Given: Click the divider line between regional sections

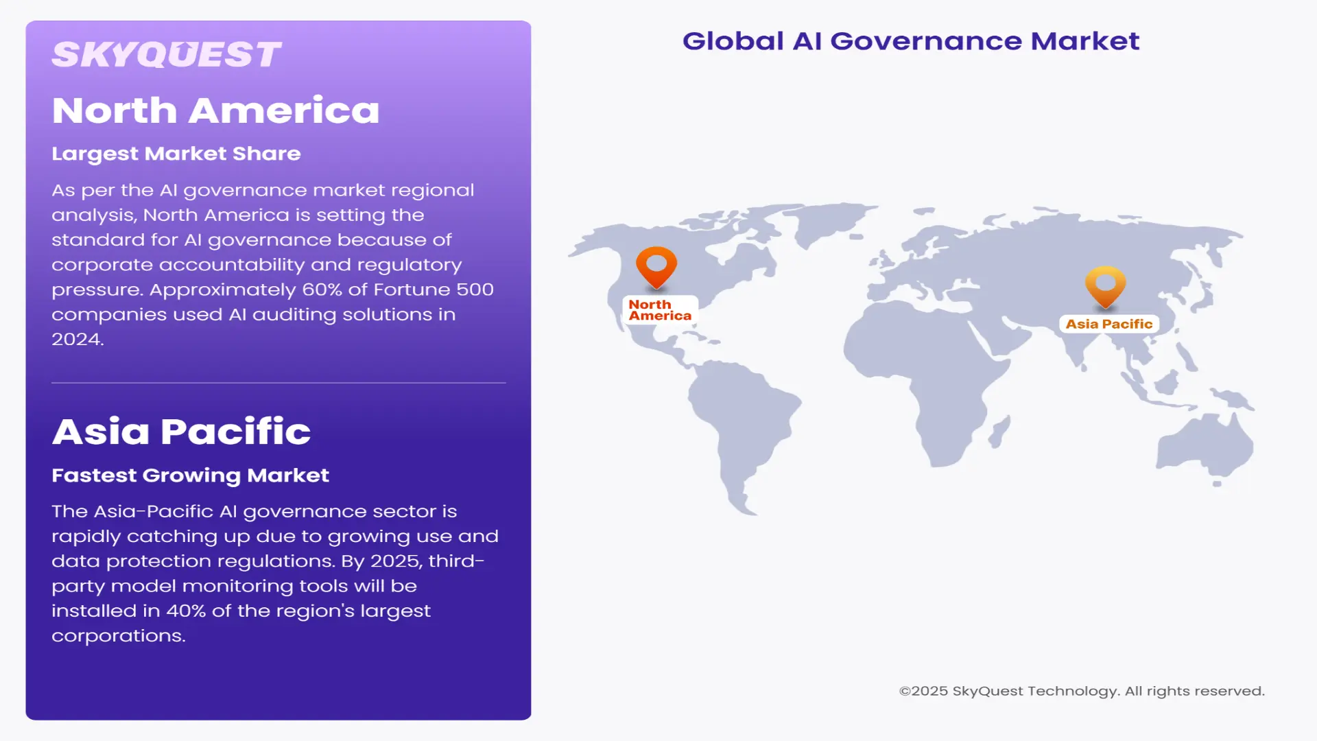Looking at the screenshot, I should point(278,384).
